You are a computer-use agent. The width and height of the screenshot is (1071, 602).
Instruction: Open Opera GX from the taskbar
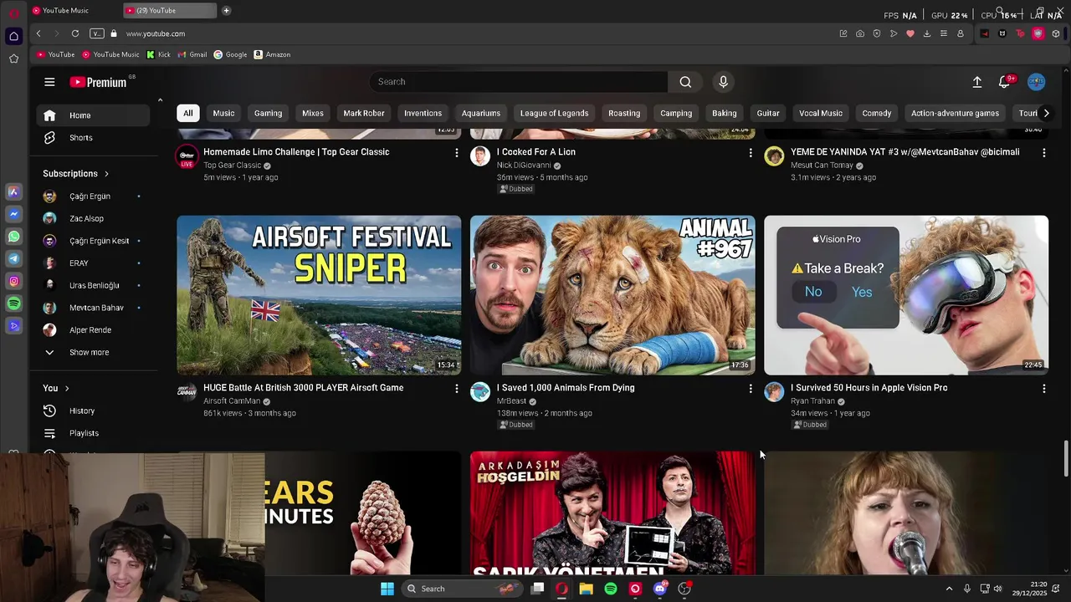[561, 589]
